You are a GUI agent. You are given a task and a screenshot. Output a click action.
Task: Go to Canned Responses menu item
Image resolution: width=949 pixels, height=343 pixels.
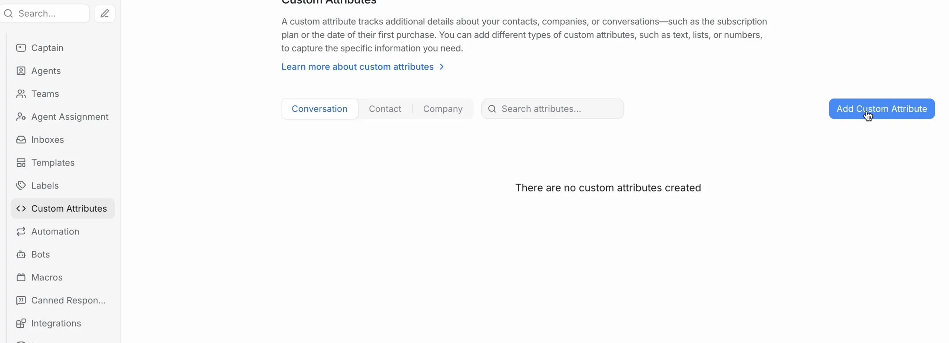(63, 300)
